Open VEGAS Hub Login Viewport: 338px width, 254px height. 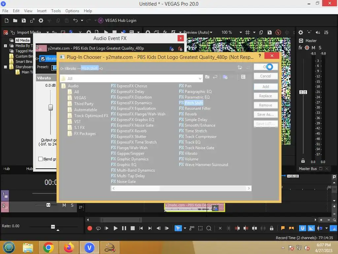point(117,21)
